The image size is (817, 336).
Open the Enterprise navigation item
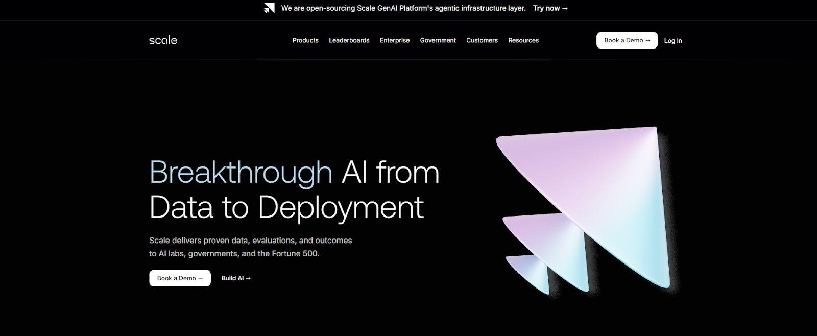pyautogui.click(x=395, y=40)
